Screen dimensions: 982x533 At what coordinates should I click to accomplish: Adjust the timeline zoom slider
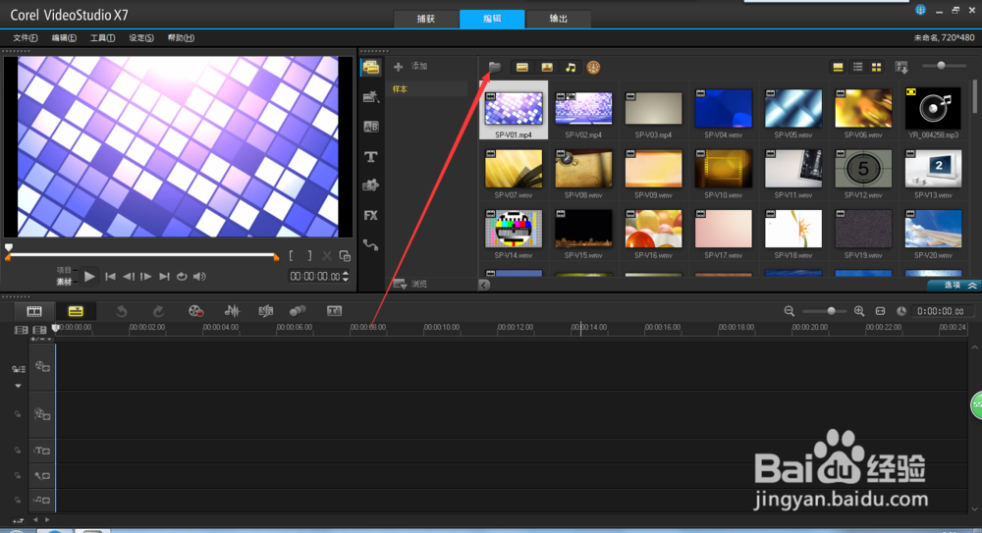pyautogui.click(x=824, y=311)
